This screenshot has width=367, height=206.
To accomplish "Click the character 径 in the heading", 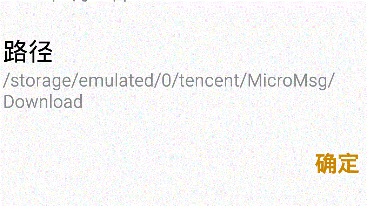I will [x=40, y=52].
